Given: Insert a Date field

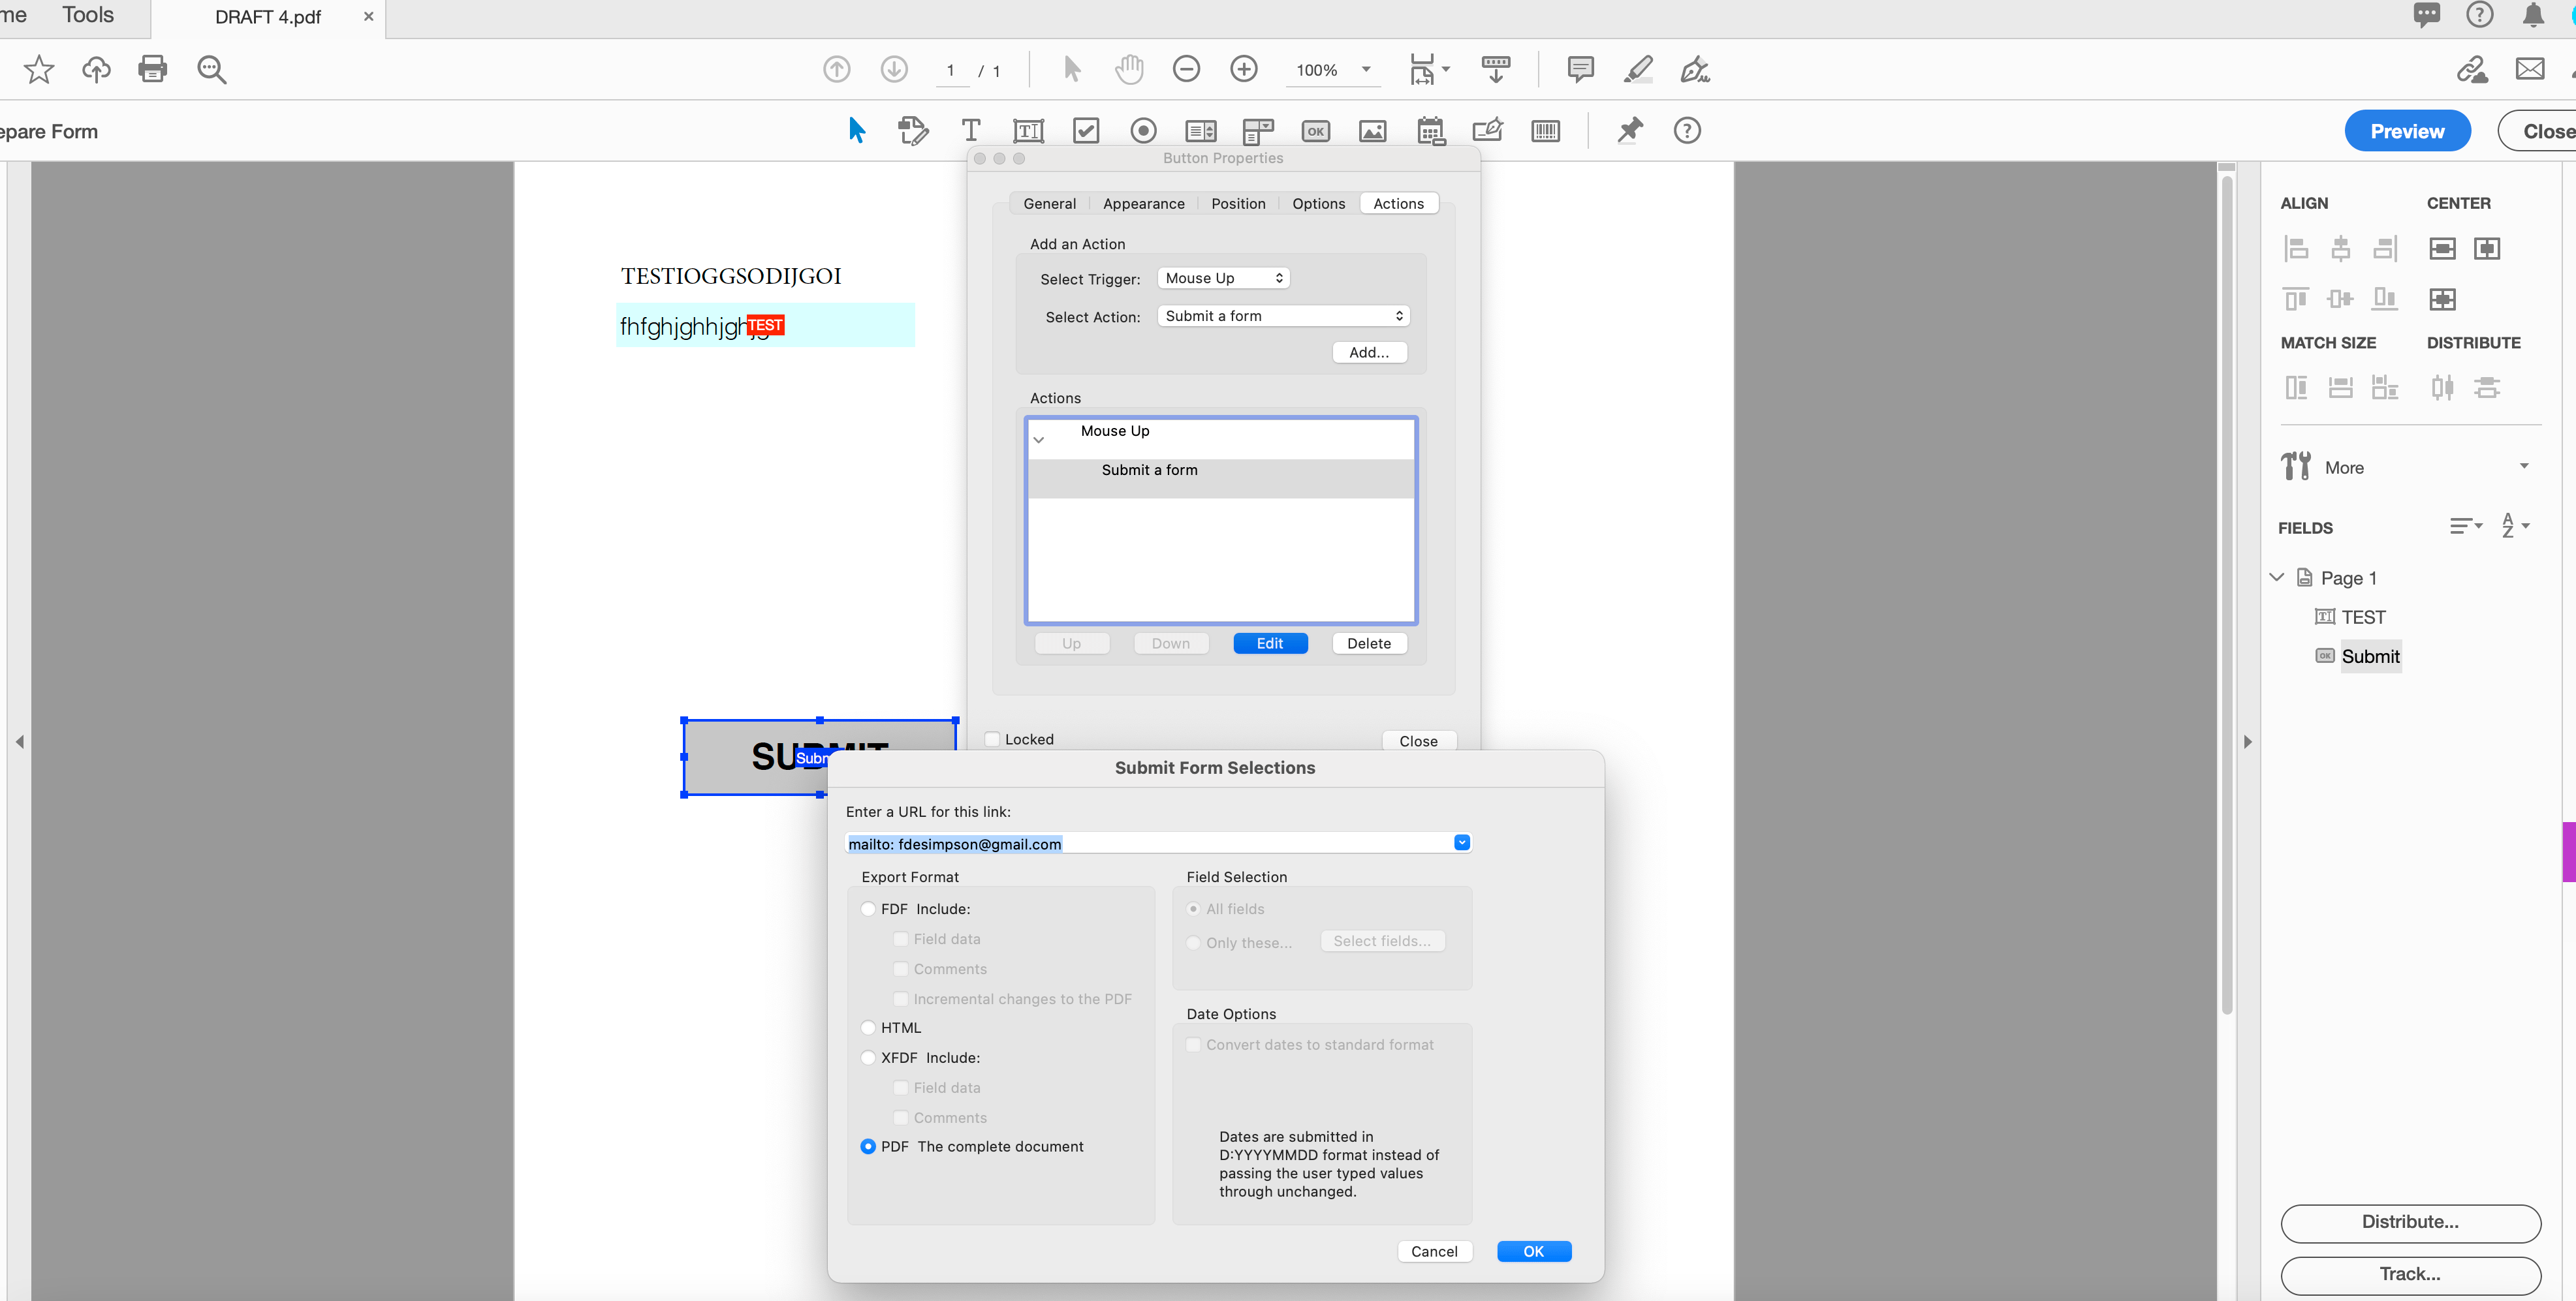Looking at the screenshot, I should (x=1430, y=131).
